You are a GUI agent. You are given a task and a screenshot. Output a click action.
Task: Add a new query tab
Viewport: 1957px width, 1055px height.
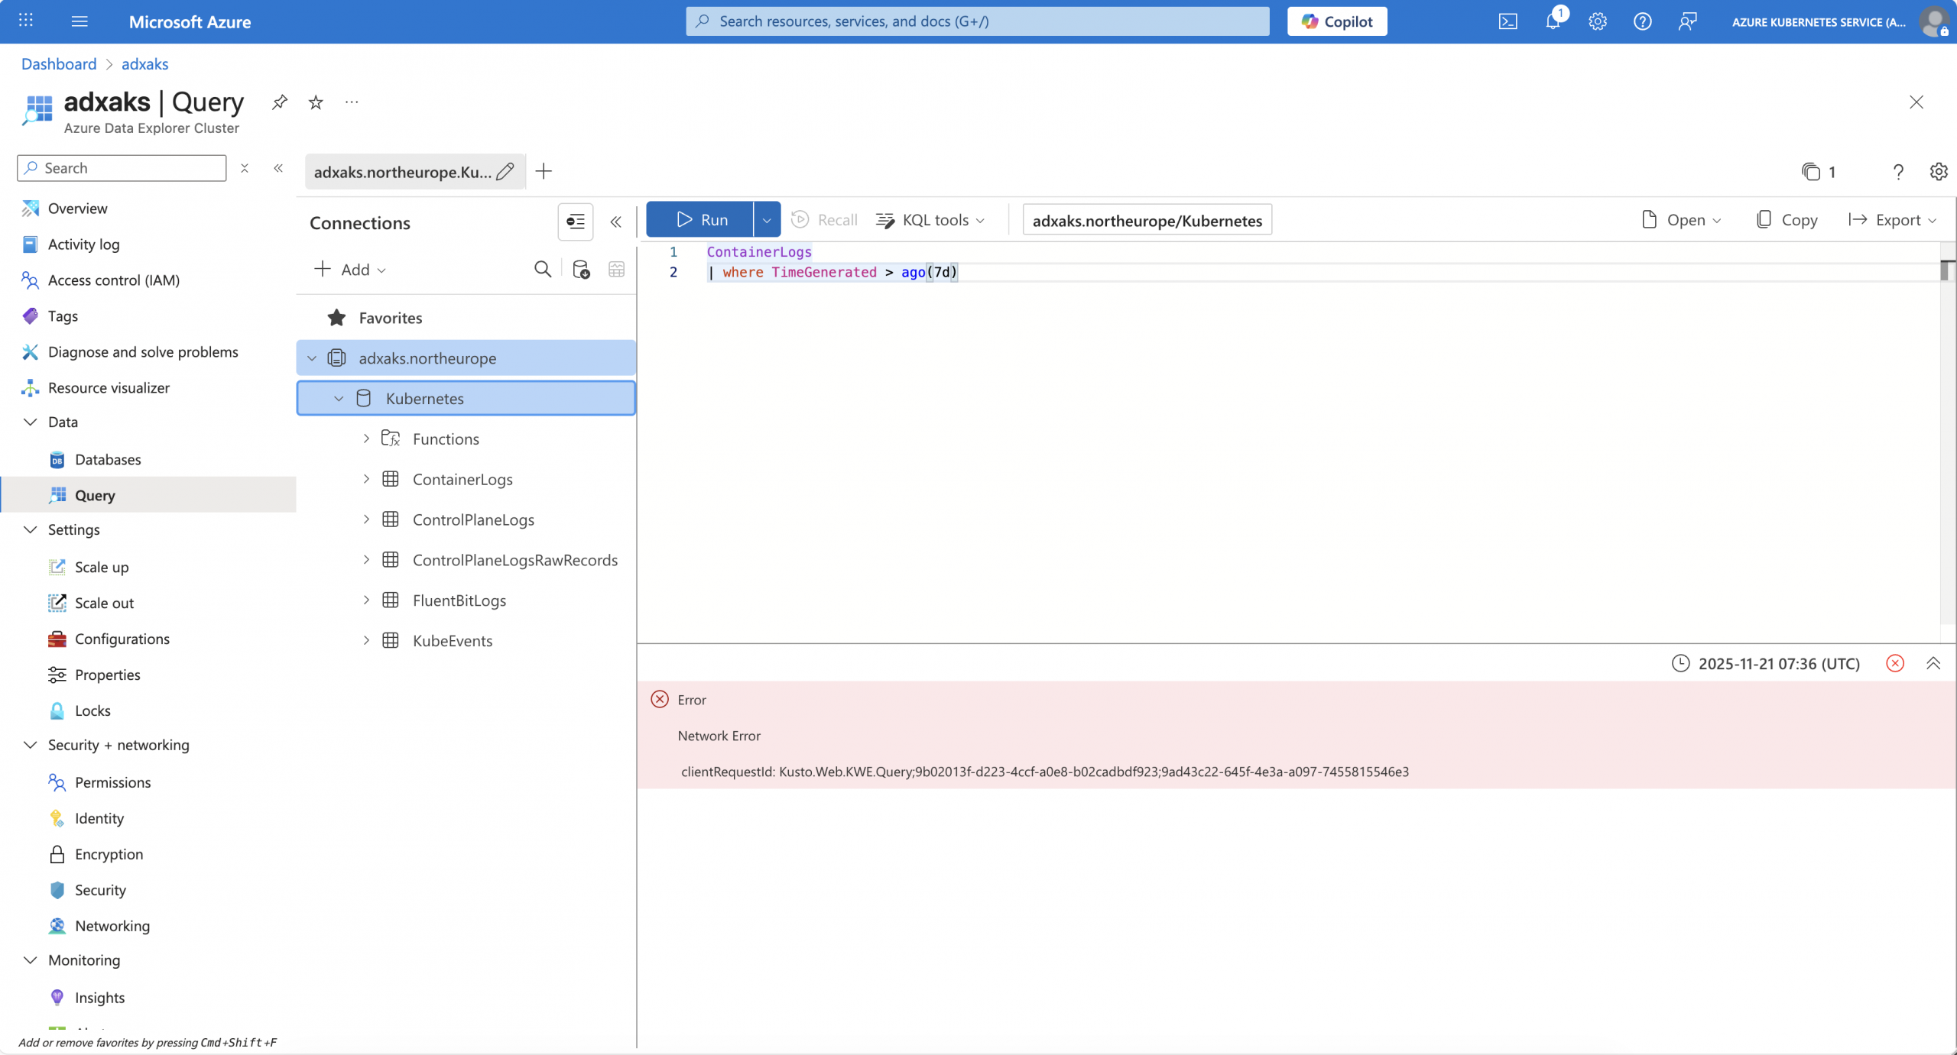click(544, 171)
